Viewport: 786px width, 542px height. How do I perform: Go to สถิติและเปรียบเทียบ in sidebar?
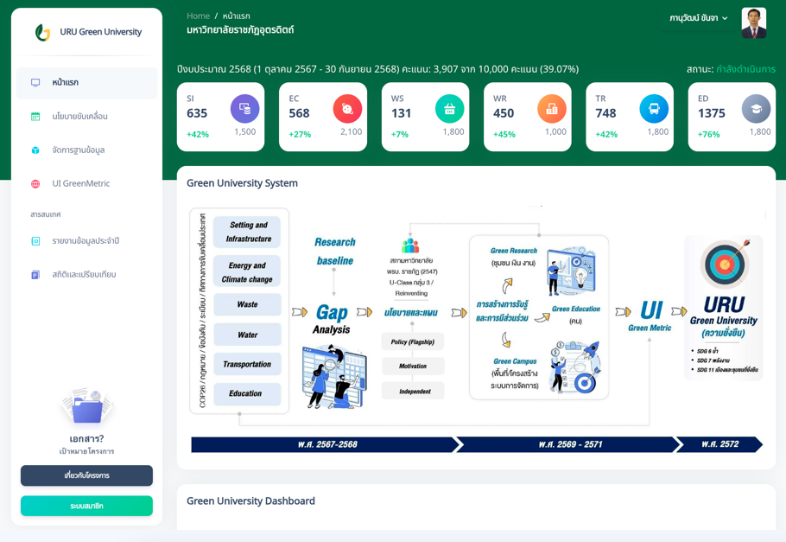[x=84, y=275]
